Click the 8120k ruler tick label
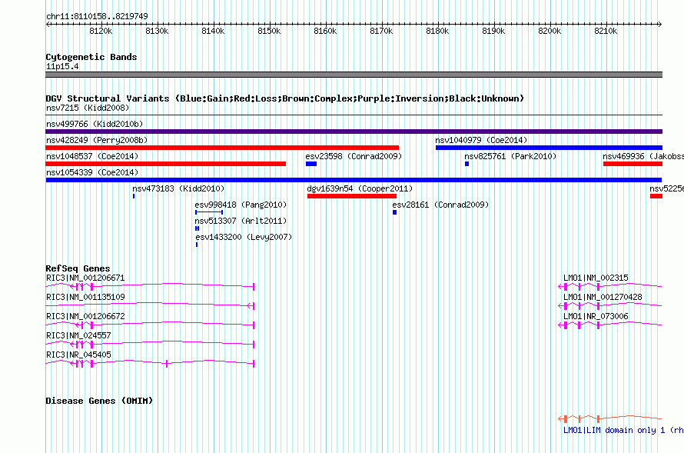 pos(101,31)
